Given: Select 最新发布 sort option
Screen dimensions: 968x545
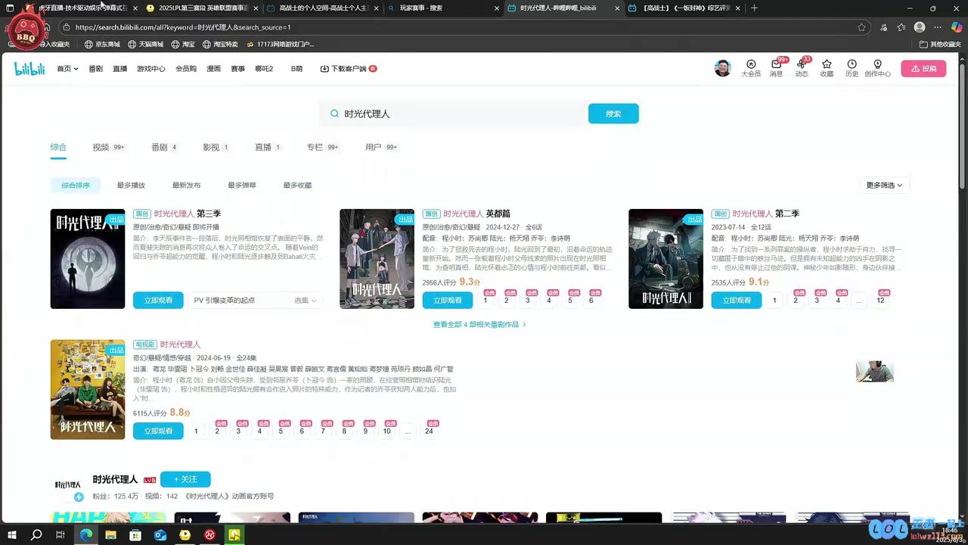Looking at the screenshot, I should tap(186, 185).
